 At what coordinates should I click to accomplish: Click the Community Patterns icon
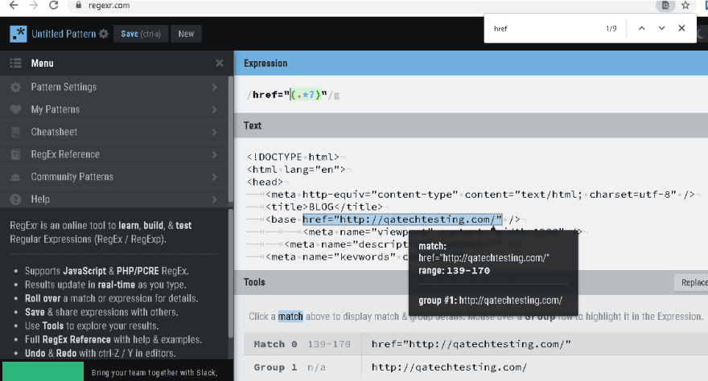point(16,177)
